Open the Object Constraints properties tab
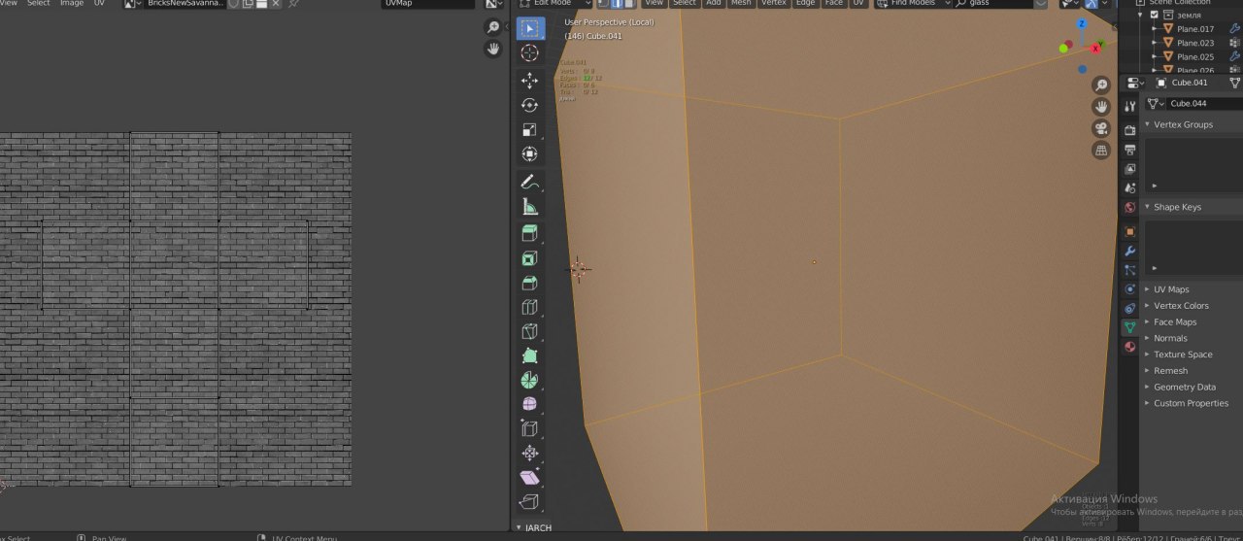The height and width of the screenshot is (541, 1243). point(1130,308)
